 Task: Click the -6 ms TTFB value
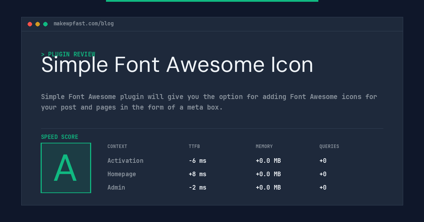(x=198, y=161)
